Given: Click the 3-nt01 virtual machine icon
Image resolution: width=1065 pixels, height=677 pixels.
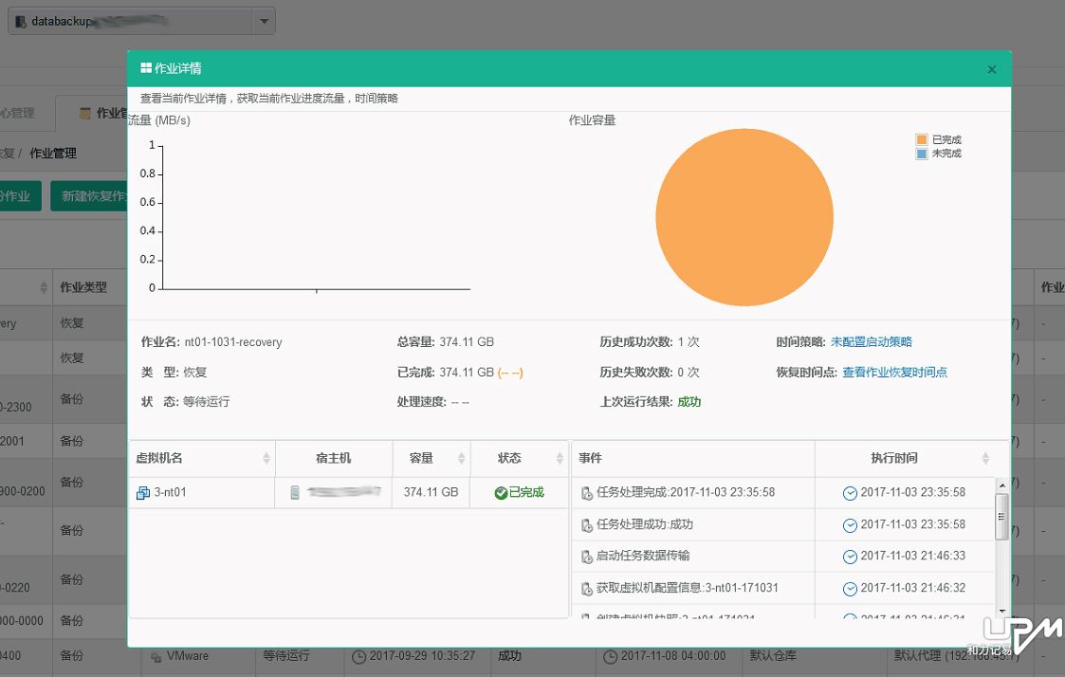Looking at the screenshot, I should coord(142,493).
